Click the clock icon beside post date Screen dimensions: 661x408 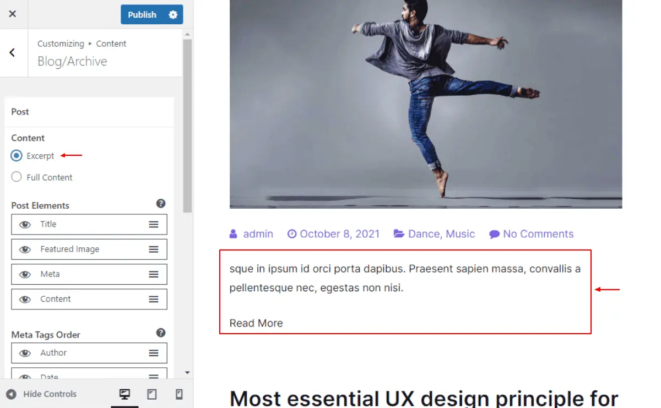tap(292, 234)
